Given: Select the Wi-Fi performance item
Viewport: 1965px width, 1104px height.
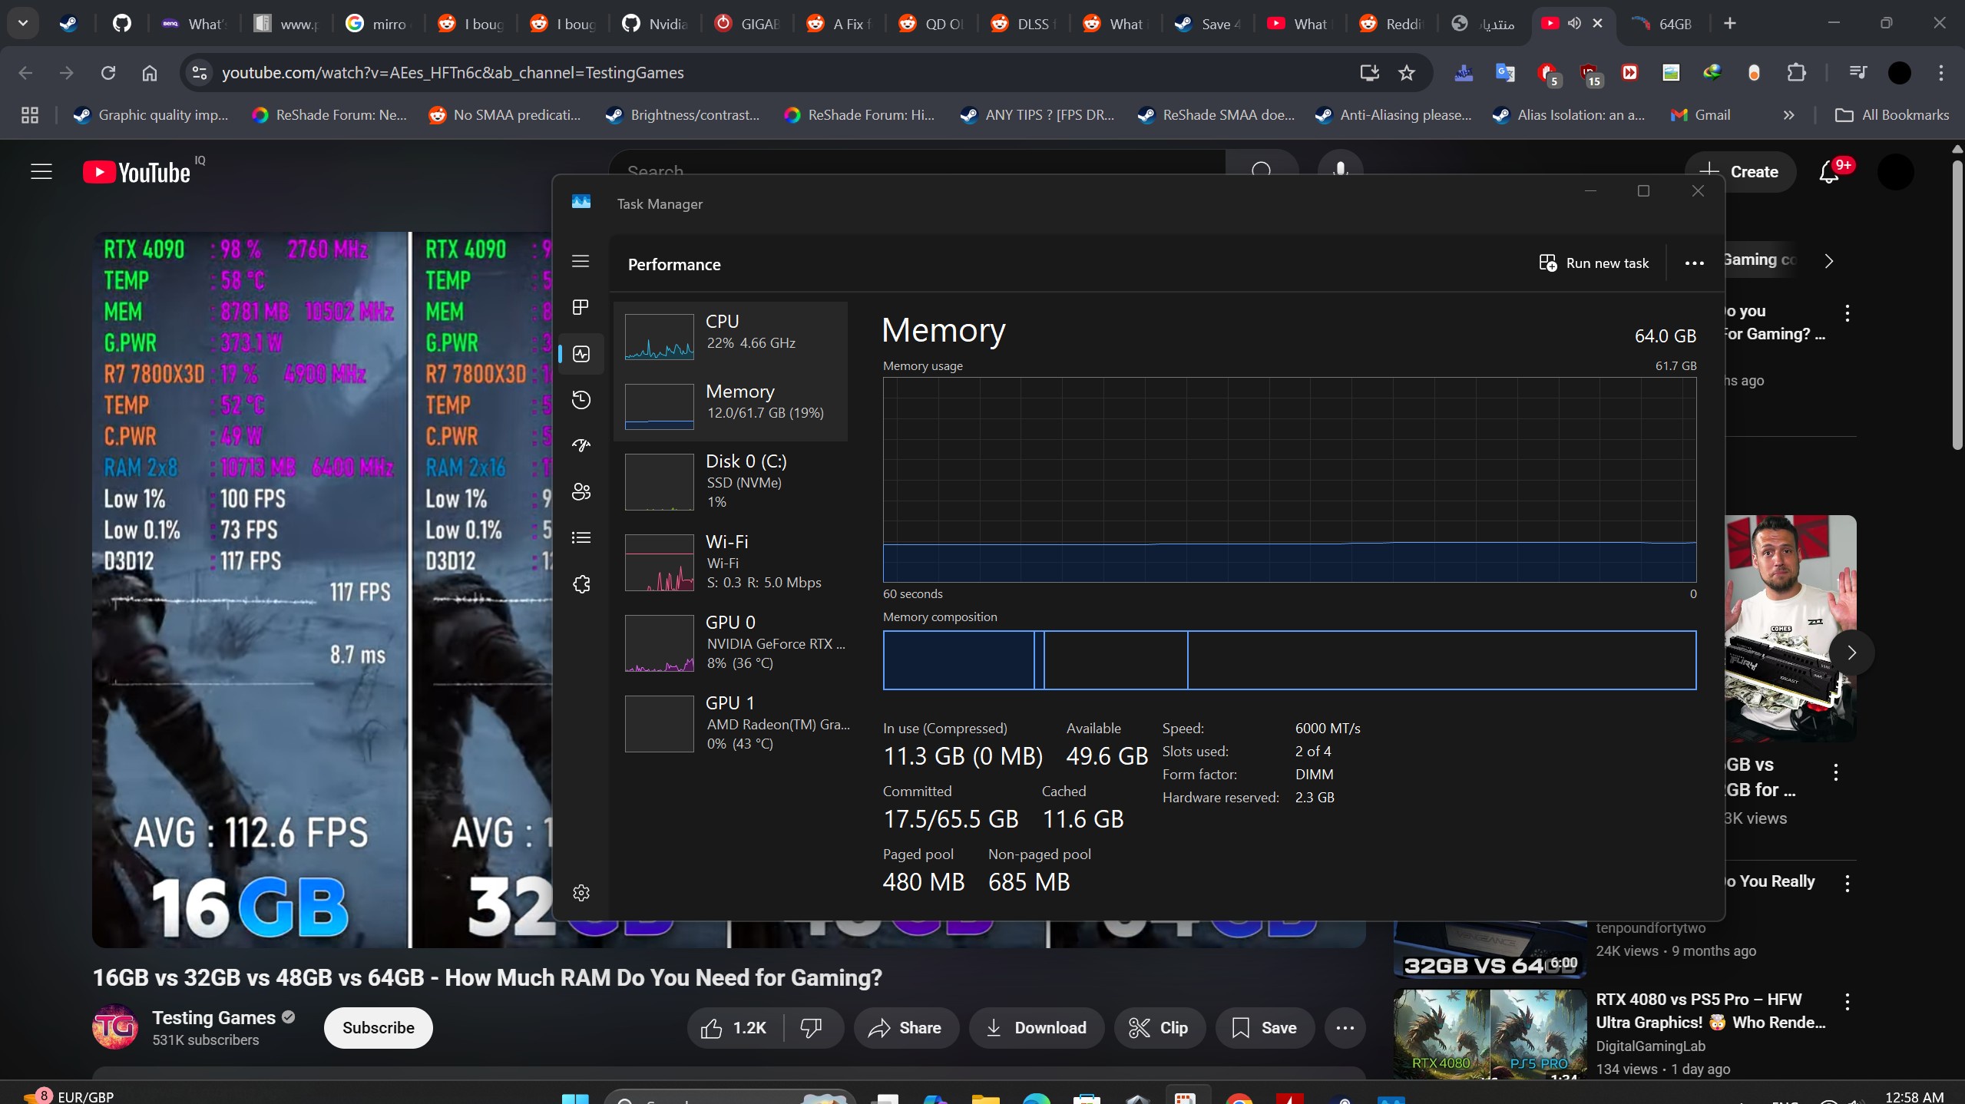Looking at the screenshot, I should click(730, 562).
